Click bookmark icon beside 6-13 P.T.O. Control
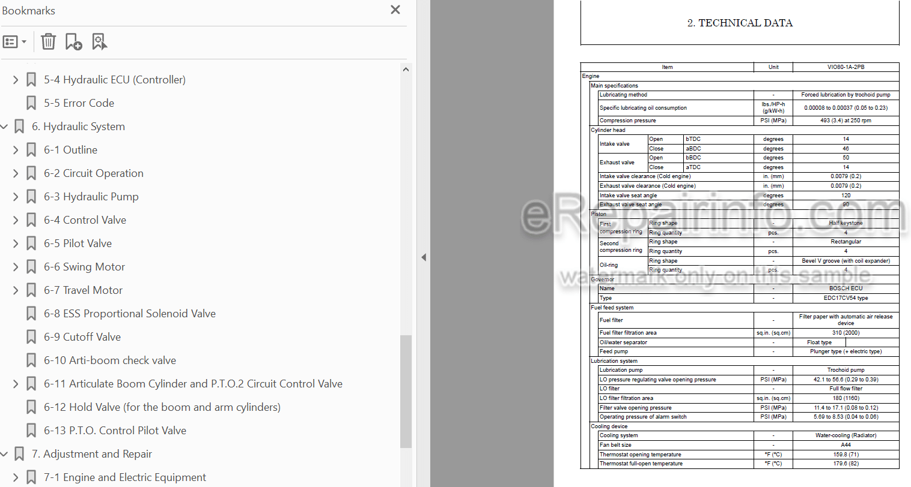Image resolution: width=911 pixels, height=487 pixels. click(31, 431)
